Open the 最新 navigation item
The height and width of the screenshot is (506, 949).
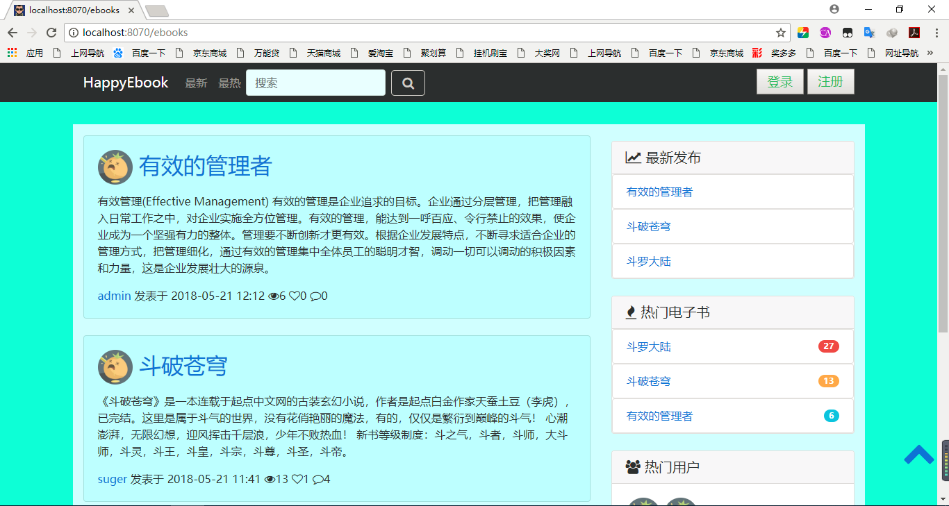[x=196, y=83]
